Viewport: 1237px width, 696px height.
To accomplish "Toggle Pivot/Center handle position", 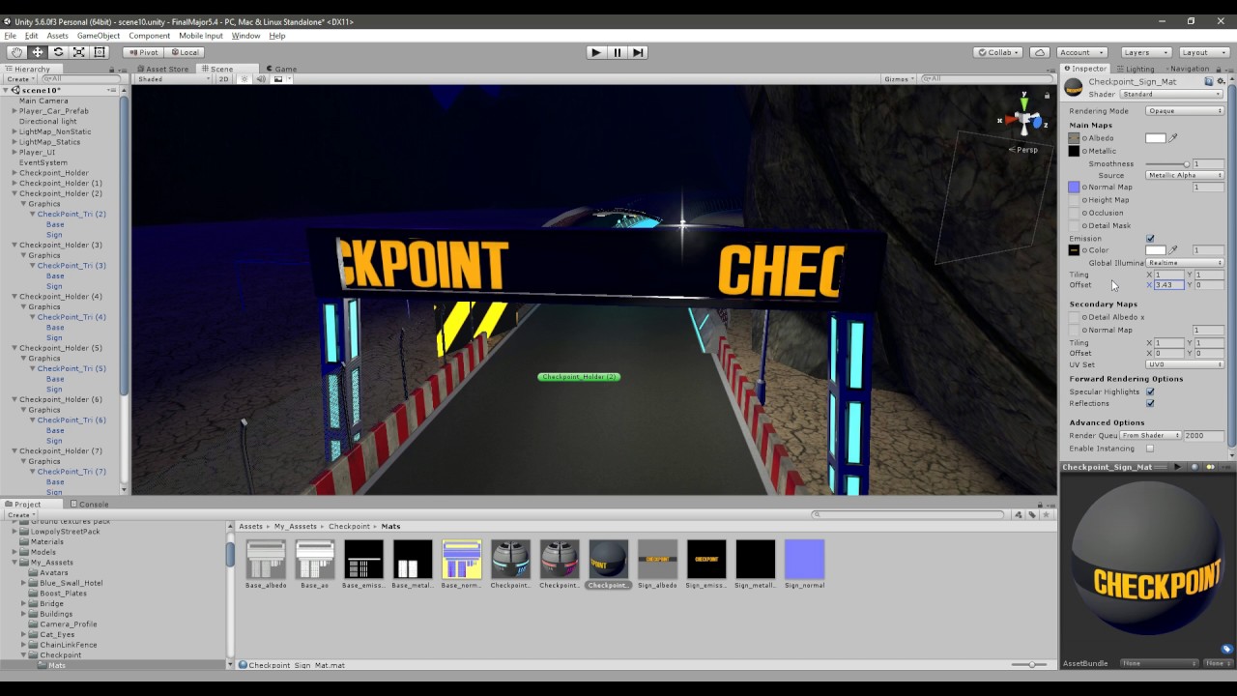I will click(142, 52).
